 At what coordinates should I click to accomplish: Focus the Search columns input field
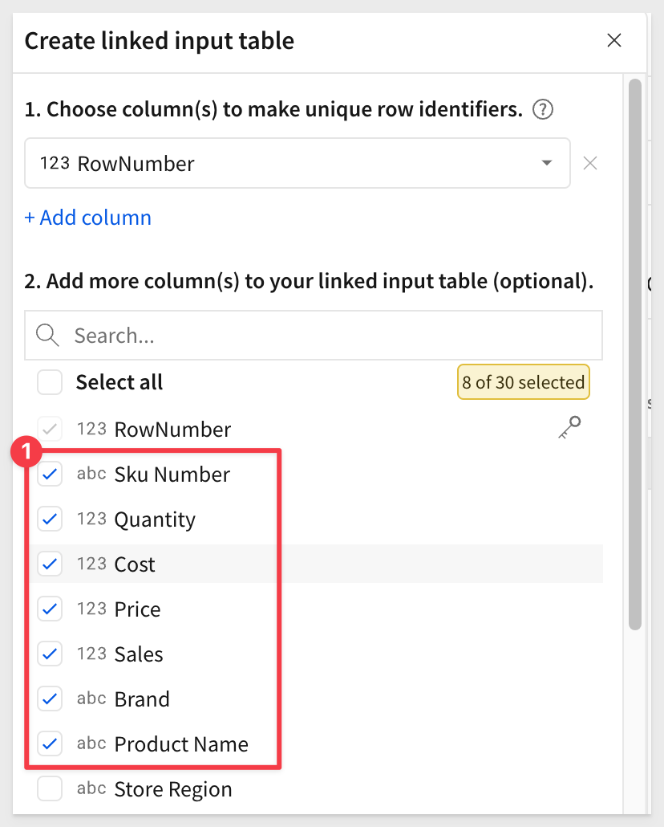[314, 336]
